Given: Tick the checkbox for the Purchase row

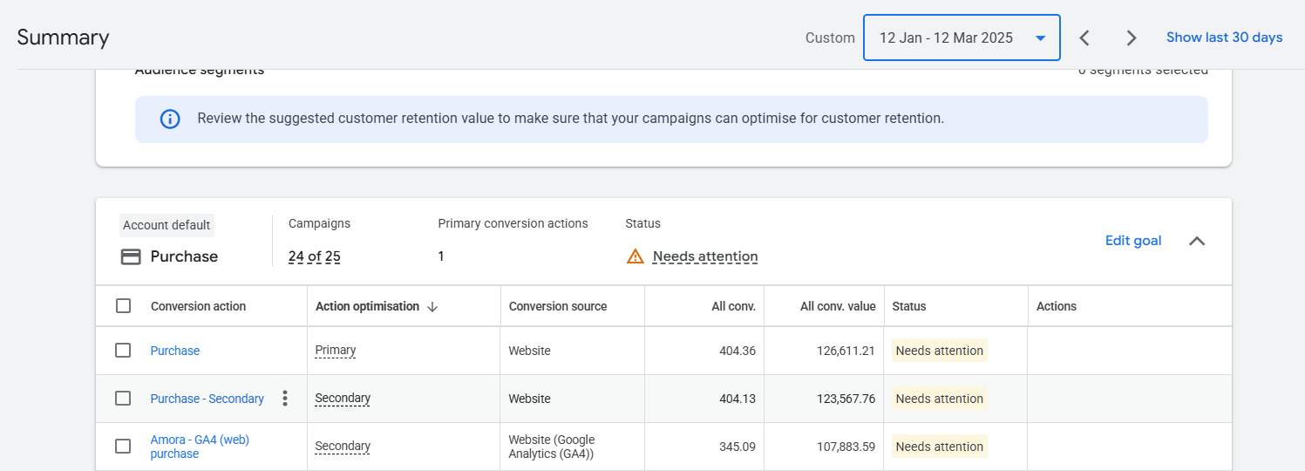Looking at the screenshot, I should [x=123, y=351].
